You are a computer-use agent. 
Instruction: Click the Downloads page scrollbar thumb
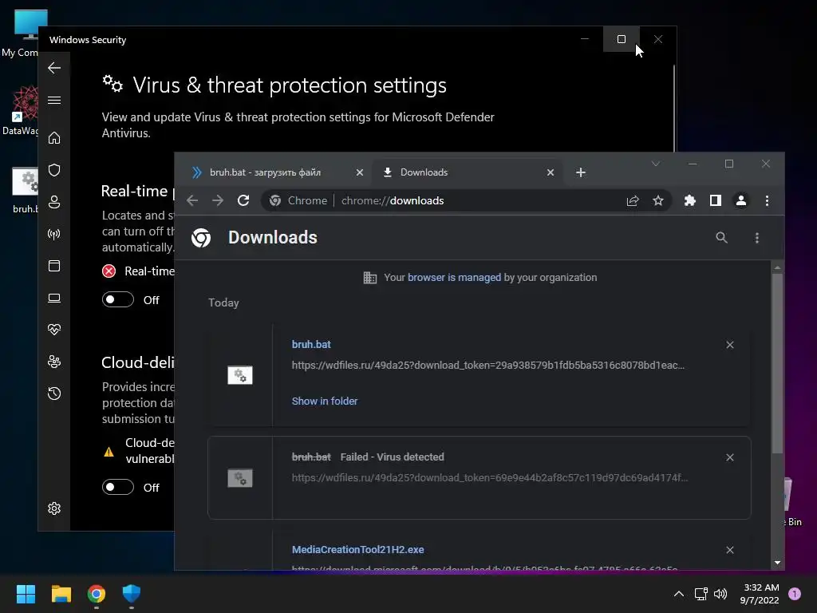[x=777, y=363]
